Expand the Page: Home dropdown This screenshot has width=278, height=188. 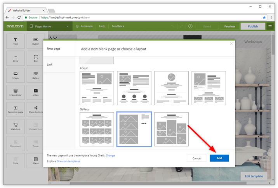[x=49, y=26]
